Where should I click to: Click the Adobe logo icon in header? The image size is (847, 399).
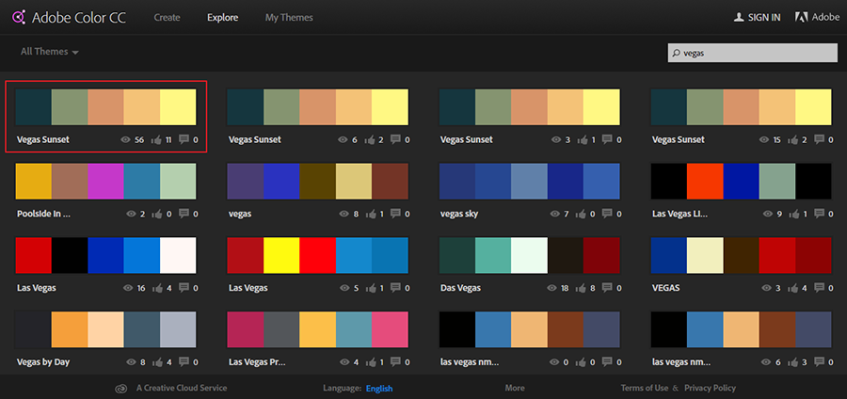point(802,17)
